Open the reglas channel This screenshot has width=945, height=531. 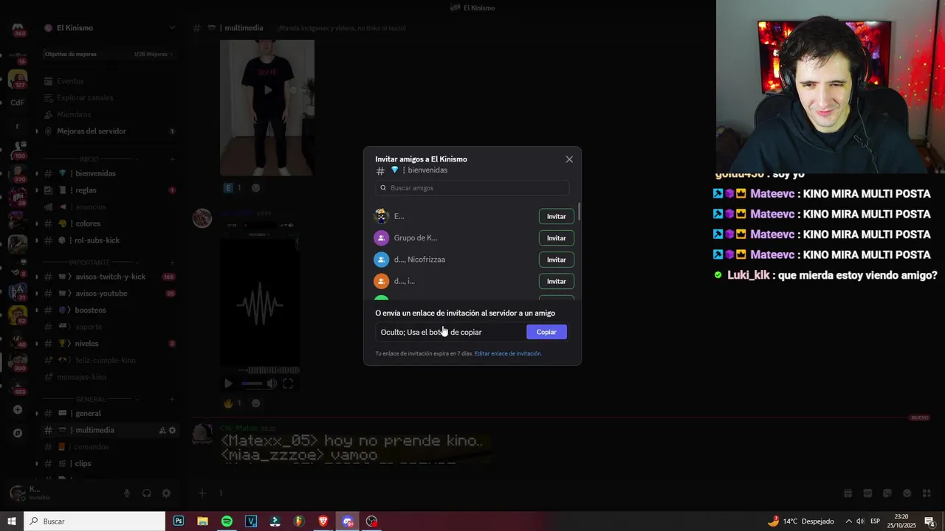click(x=109, y=190)
